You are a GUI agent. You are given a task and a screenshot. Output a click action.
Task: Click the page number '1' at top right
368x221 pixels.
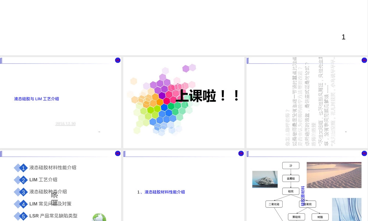pyautogui.click(x=343, y=37)
